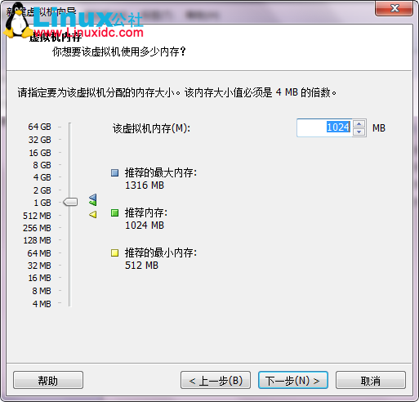Screen dimensions: 419x402
Task: Click the 4 GB scale label
Action: click(x=42, y=177)
